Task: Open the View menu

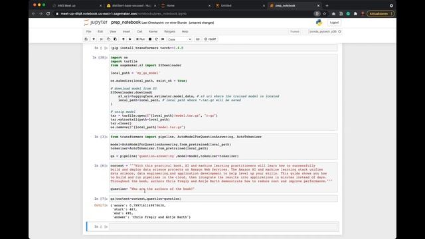Action: (113, 32)
